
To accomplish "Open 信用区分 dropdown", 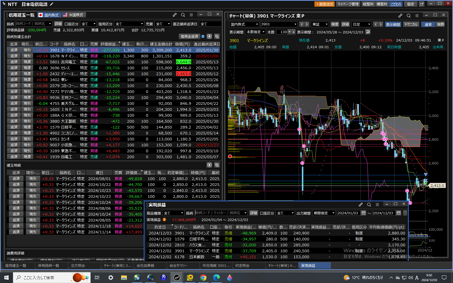I will click(x=129, y=24).
